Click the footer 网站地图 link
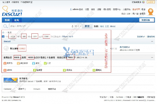 click(x=151, y=97)
